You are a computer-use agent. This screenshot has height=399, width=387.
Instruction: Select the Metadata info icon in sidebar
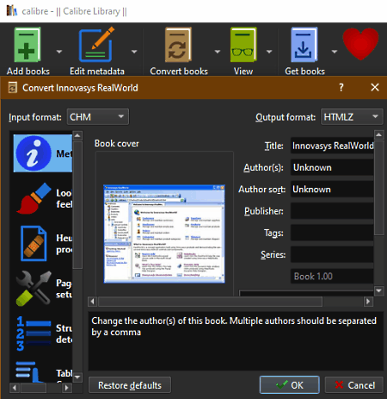point(34,153)
